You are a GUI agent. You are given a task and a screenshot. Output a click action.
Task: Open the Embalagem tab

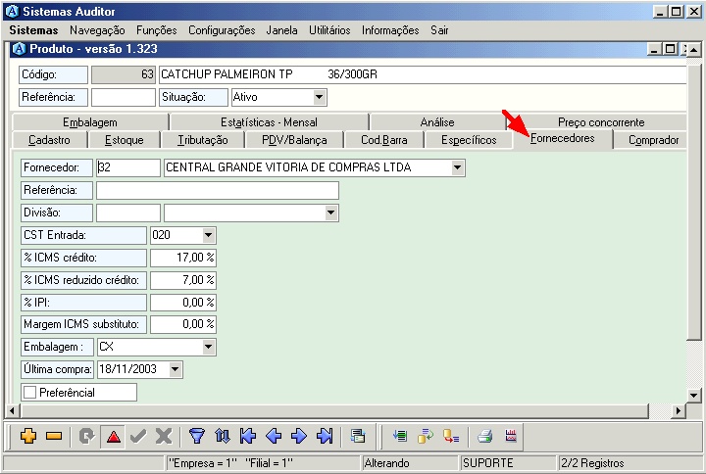[90, 121]
